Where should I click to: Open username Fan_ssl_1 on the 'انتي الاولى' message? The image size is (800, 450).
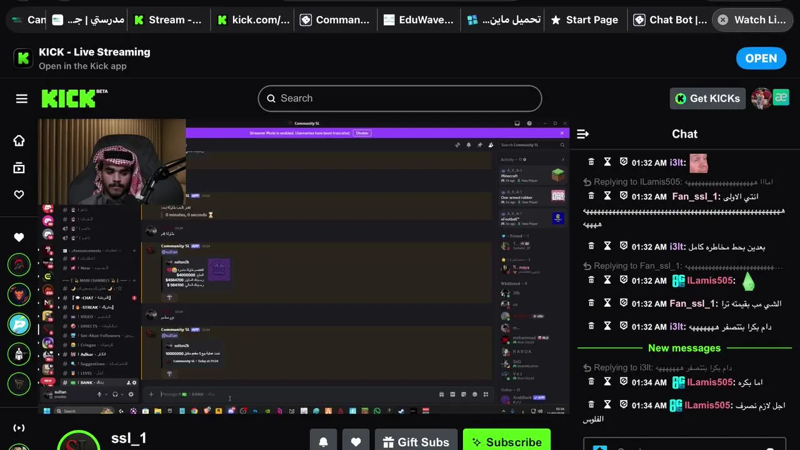694,196
